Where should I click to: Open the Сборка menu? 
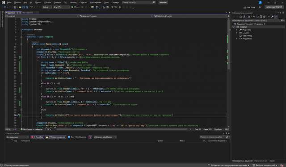pyautogui.click(x=47, y=2)
